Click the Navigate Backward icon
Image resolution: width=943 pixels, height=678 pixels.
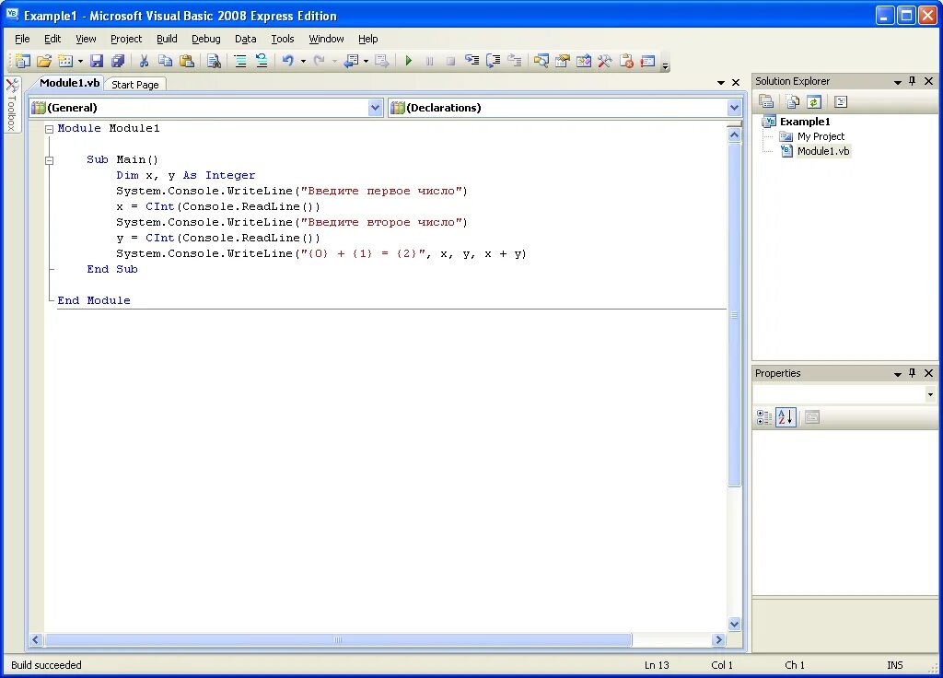coord(351,61)
